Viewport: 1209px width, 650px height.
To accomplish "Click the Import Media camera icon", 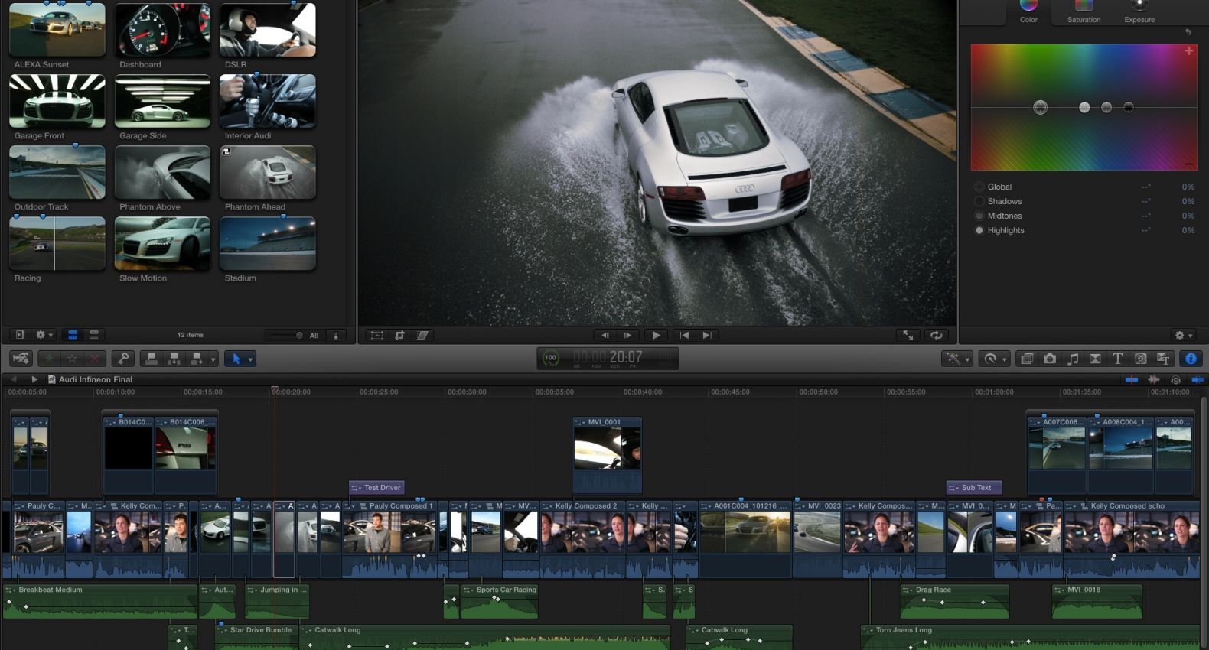I will click(21, 359).
